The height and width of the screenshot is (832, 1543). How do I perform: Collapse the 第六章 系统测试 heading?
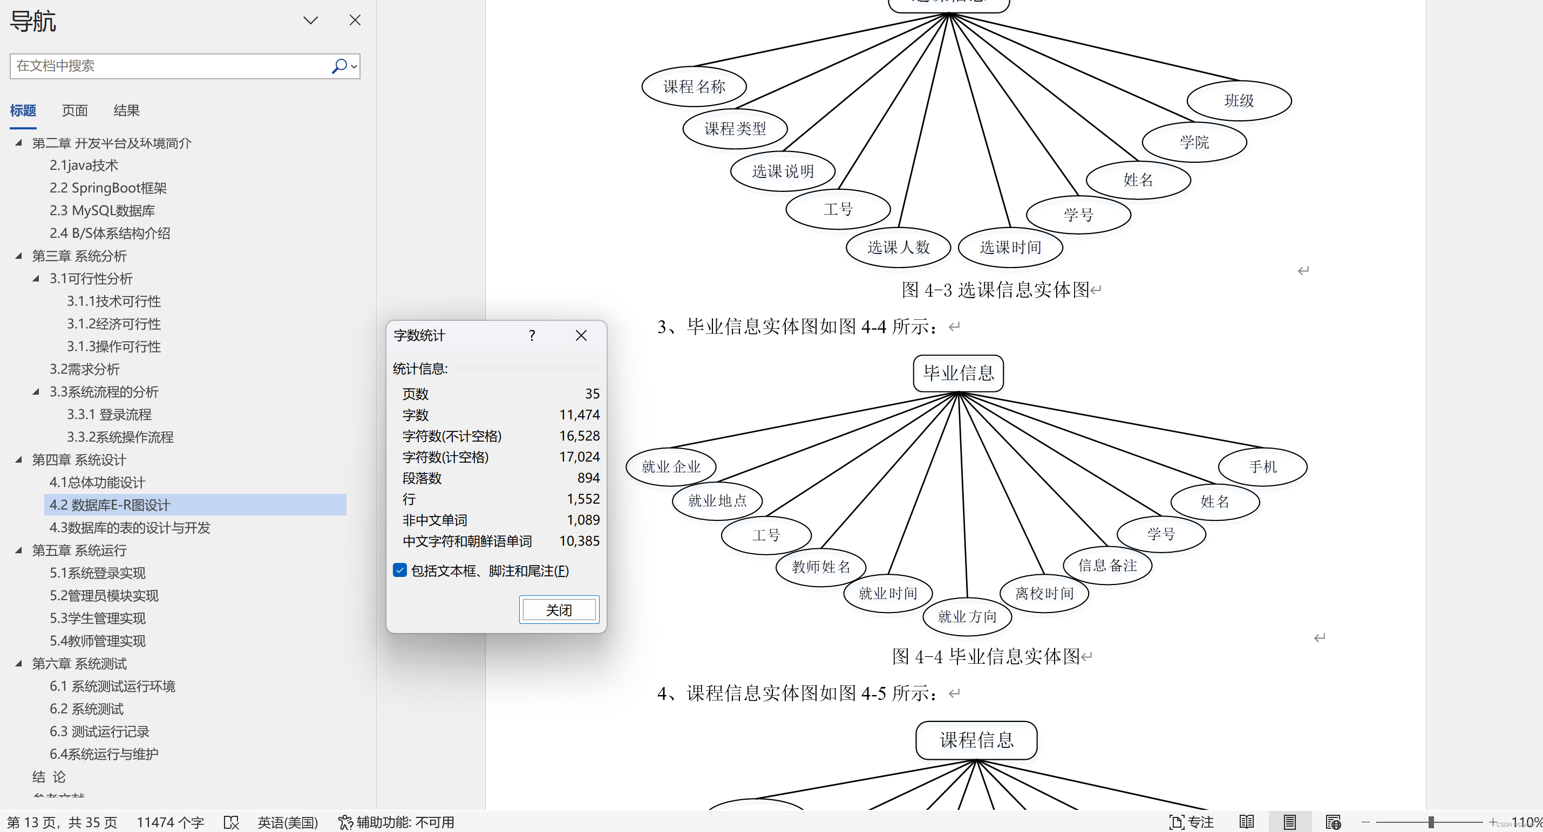(18, 663)
